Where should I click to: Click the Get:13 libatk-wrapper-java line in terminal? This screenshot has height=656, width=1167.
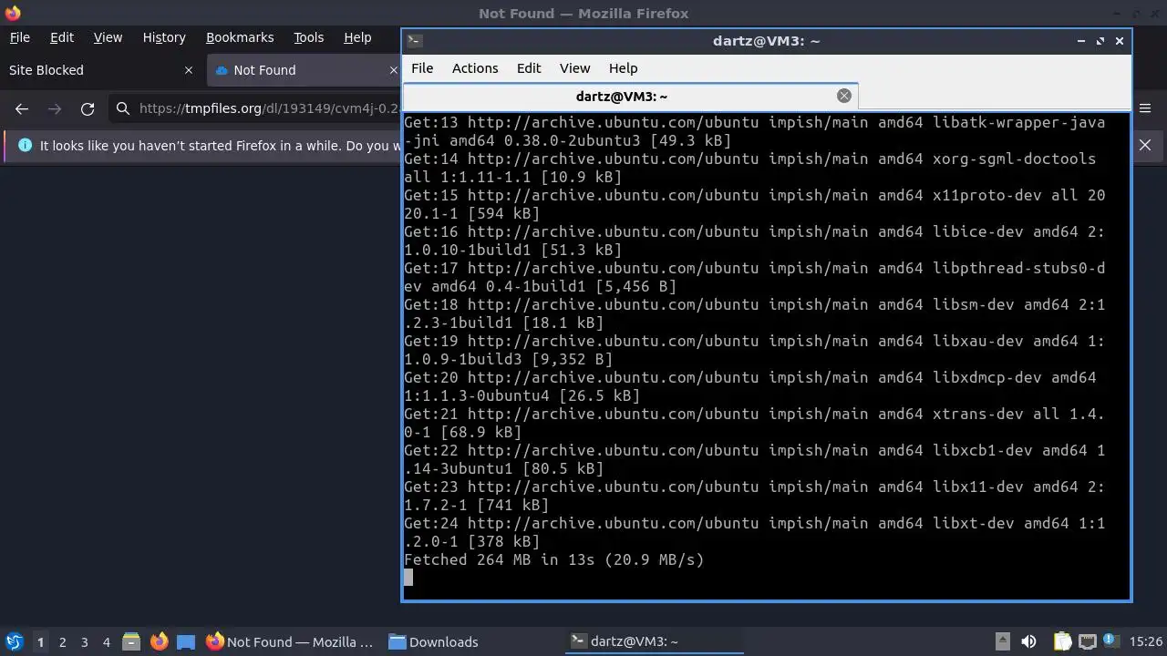coord(754,131)
